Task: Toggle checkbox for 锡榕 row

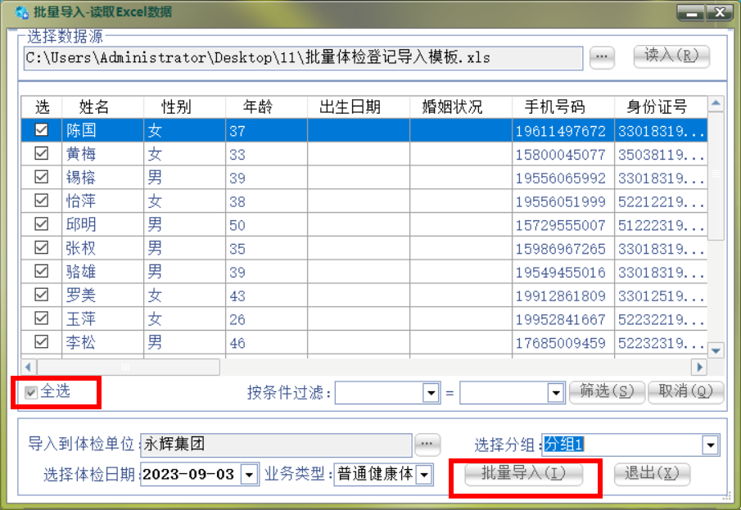Action: [x=42, y=177]
